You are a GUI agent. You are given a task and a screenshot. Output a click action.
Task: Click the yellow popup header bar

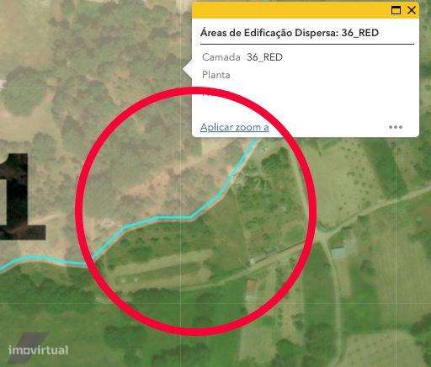290,11
